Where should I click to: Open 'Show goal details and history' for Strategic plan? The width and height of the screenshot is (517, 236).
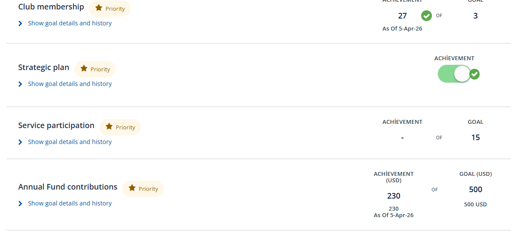click(70, 84)
